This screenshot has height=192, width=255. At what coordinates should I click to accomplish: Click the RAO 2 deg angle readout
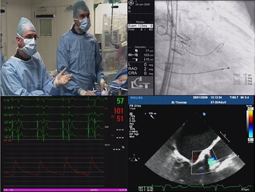[x=141, y=69]
